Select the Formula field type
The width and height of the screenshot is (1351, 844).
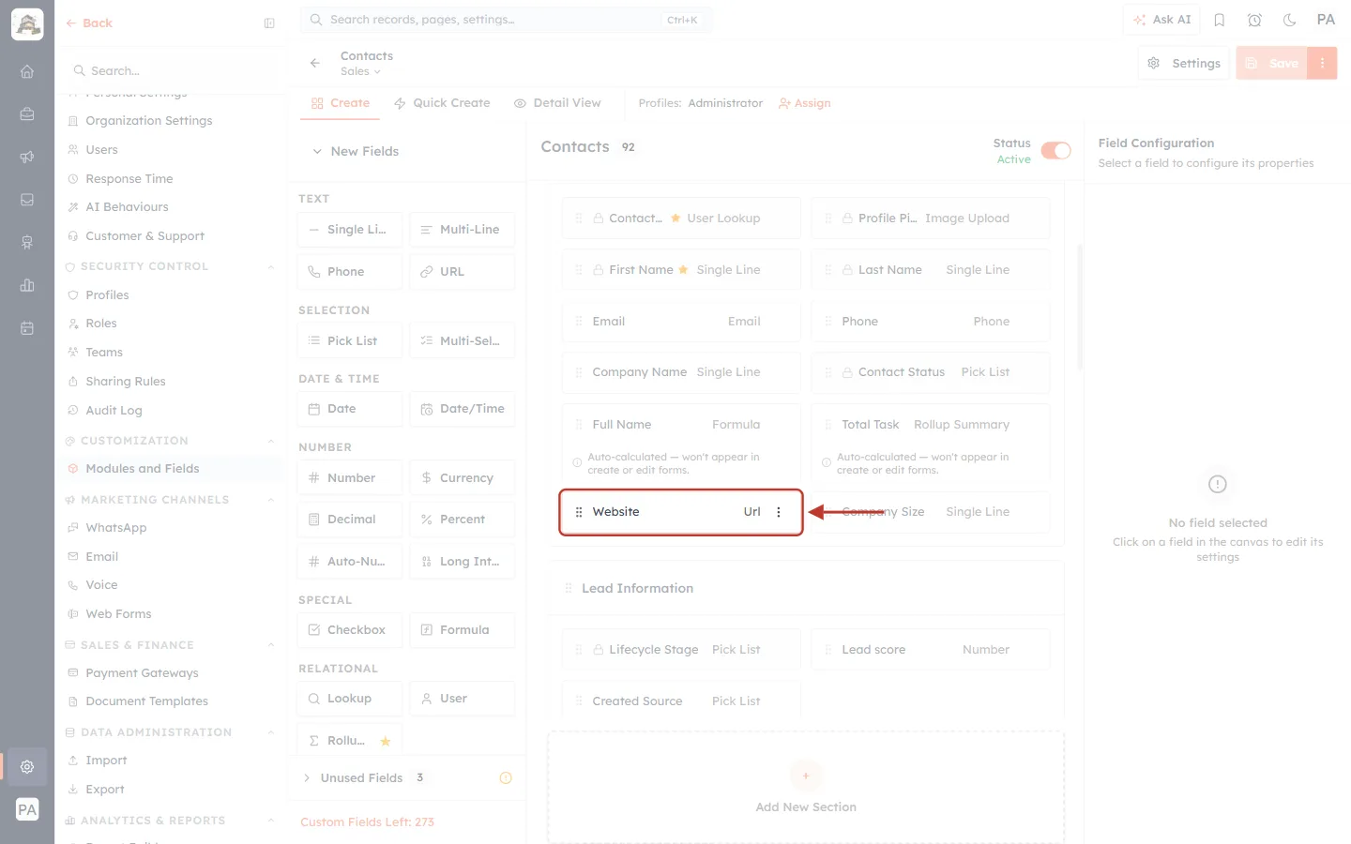(463, 629)
